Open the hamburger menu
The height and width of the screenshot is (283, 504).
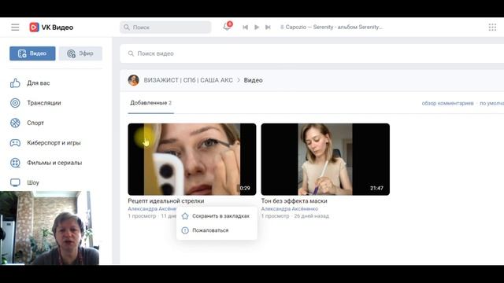coord(15,28)
